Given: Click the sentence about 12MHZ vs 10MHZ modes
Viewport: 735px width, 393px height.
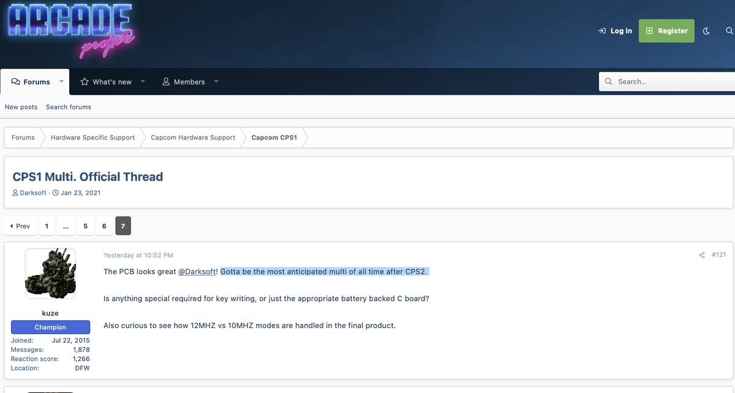Looking at the screenshot, I should 250,325.
